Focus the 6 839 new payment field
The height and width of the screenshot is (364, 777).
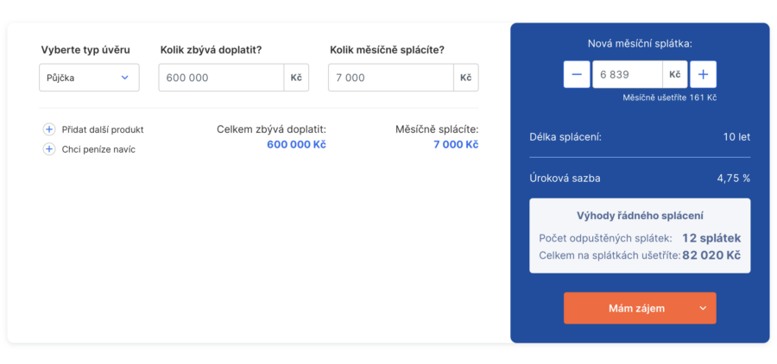[628, 74]
